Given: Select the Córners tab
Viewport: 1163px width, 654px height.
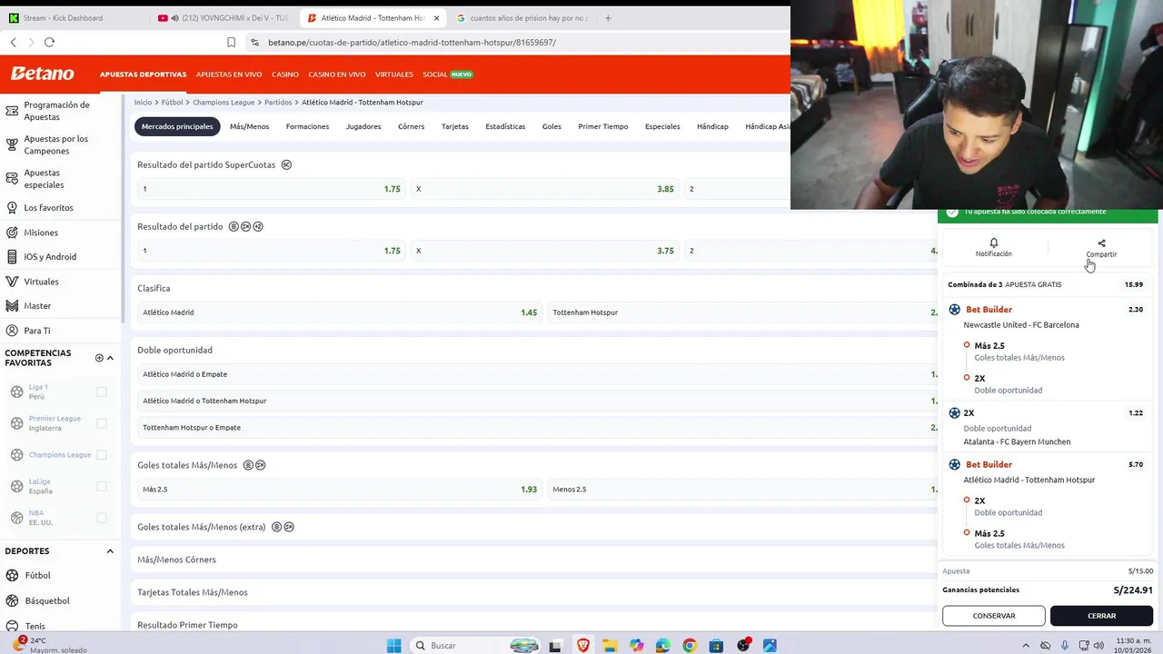Looking at the screenshot, I should pos(411,126).
